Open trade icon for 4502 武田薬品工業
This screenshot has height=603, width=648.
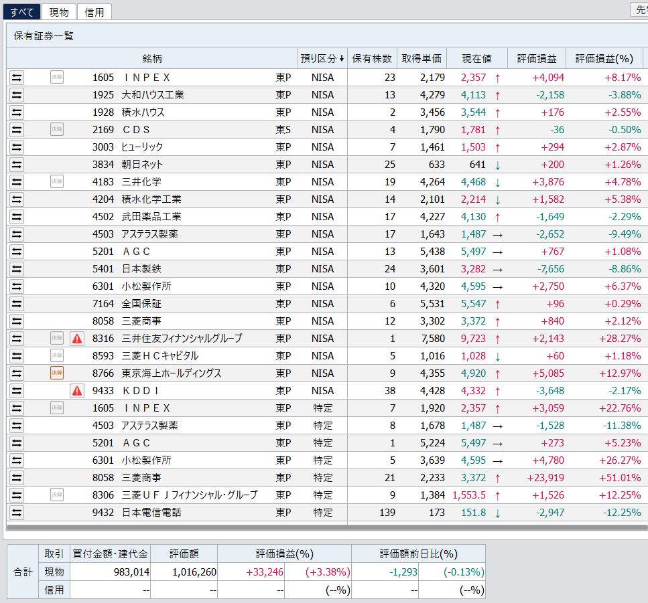(17, 217)
